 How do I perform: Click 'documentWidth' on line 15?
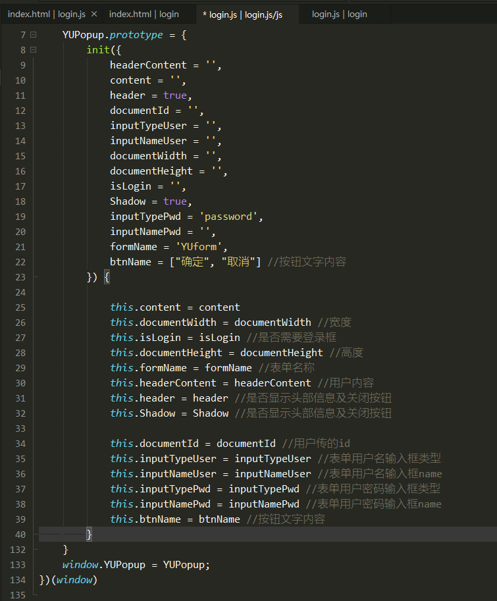[x=148, y=156]
